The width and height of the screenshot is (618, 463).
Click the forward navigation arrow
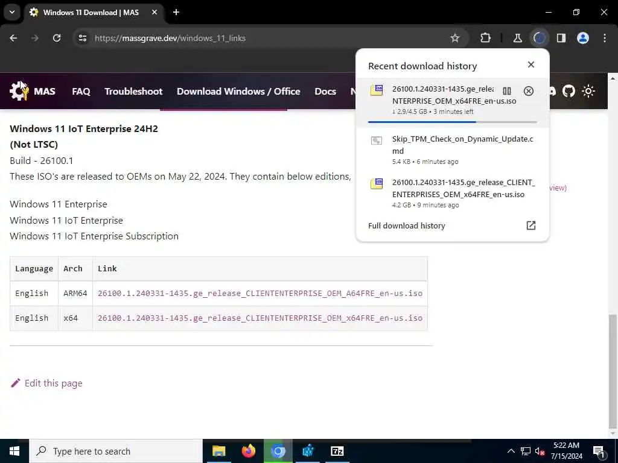35,38
